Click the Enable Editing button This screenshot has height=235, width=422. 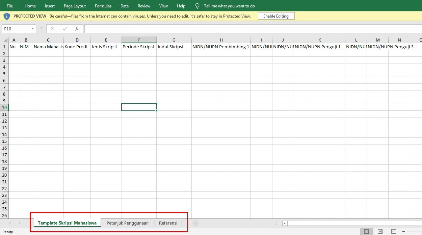coord(276,16)
